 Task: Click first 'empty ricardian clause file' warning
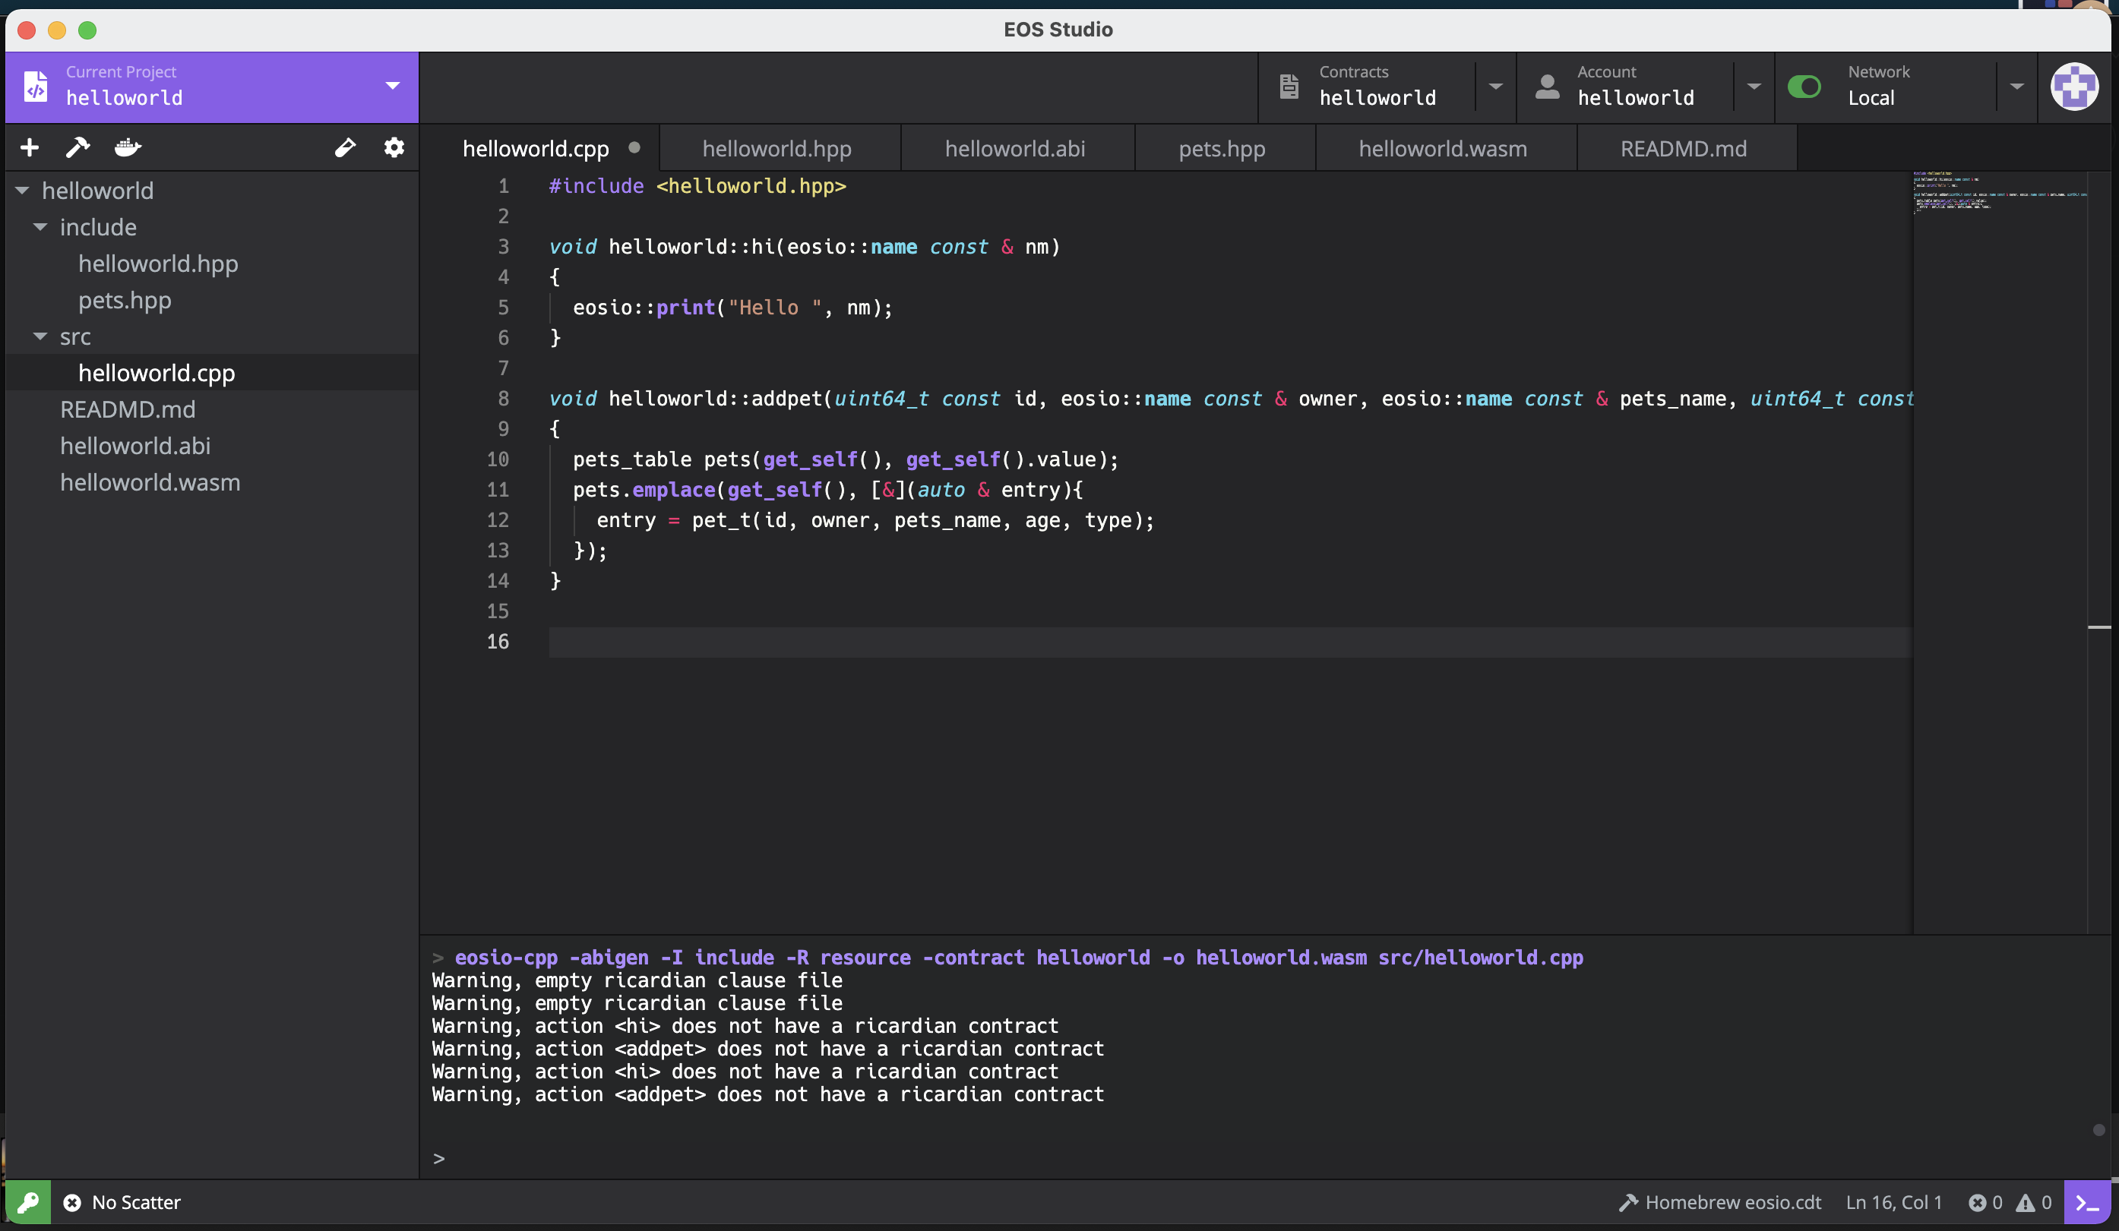[x=637, y=980]
